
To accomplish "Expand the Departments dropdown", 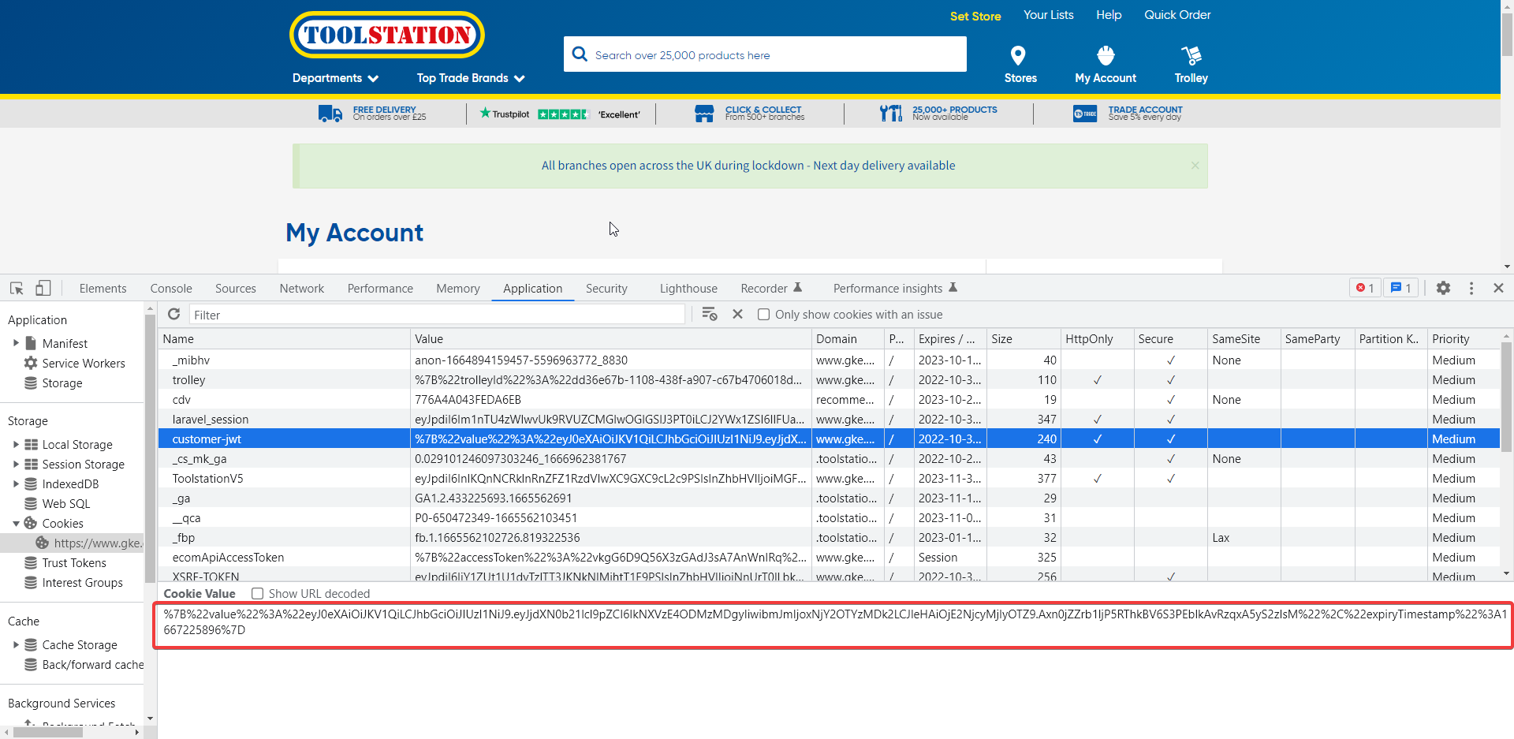I will (335, 78).
